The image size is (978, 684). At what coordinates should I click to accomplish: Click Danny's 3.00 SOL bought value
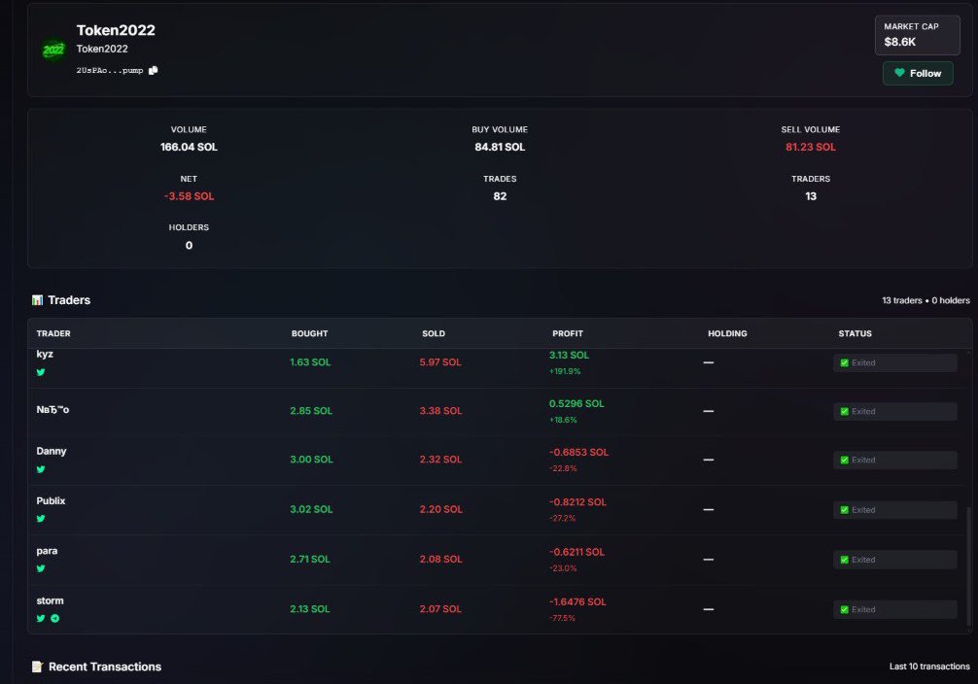click(x=311, y=460)
